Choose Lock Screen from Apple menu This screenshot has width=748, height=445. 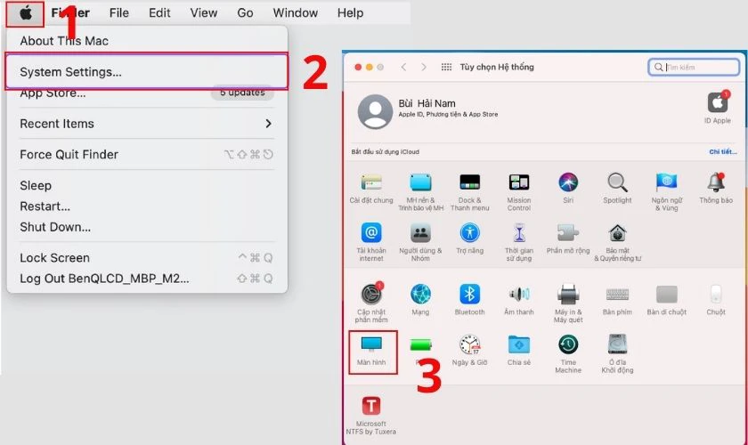[147, 258]
